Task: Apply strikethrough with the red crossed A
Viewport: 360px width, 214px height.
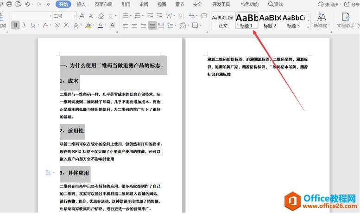Action: tap(45, 25)
